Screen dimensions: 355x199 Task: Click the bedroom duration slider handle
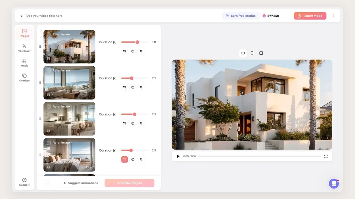[131, 150]
